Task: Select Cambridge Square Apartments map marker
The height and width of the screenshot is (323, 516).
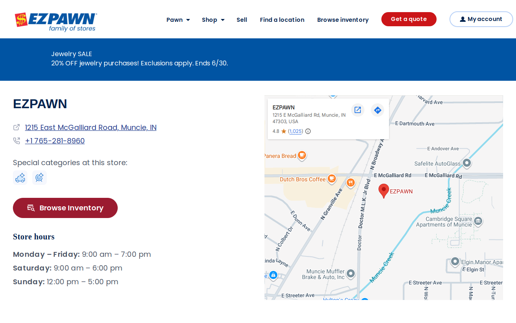Action: (478, 221)
